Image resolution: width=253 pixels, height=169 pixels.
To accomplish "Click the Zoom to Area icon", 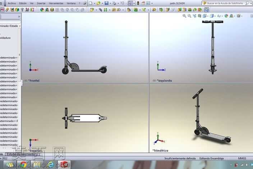I will tap(189, 16).
